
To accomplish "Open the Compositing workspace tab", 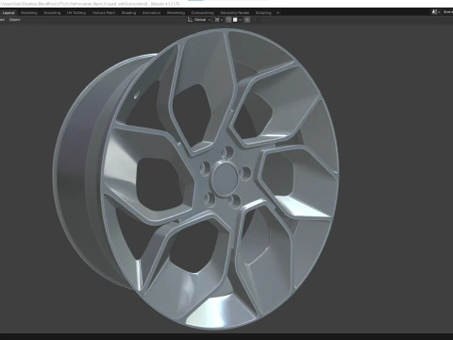I will pyautogui.click(x=203, y=13).
